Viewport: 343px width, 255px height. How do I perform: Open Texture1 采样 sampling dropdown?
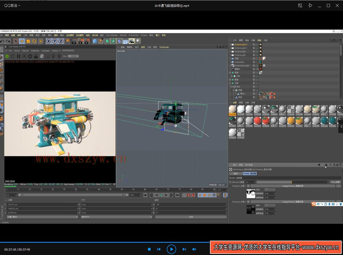click(x=270, y=190)
